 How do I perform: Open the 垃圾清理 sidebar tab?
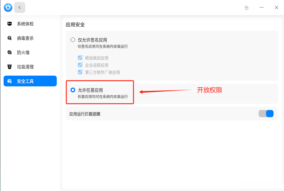click(x=25, y=67)
